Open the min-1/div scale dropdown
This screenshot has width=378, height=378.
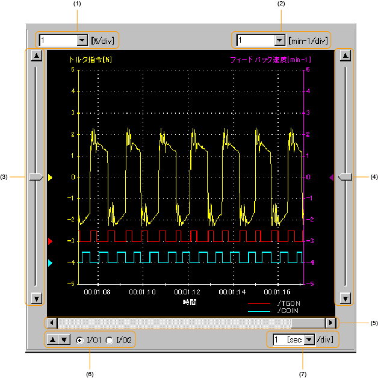pos(279,40)
